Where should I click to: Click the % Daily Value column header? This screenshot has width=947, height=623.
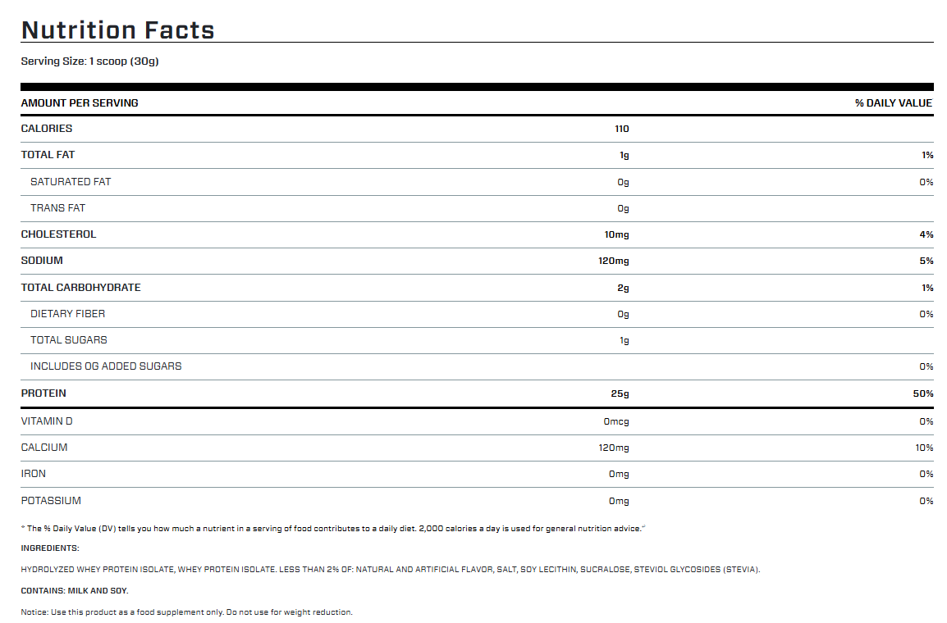tap(893, 103)
